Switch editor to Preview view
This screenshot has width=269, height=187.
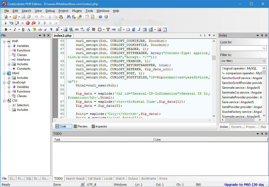point(80,126)
